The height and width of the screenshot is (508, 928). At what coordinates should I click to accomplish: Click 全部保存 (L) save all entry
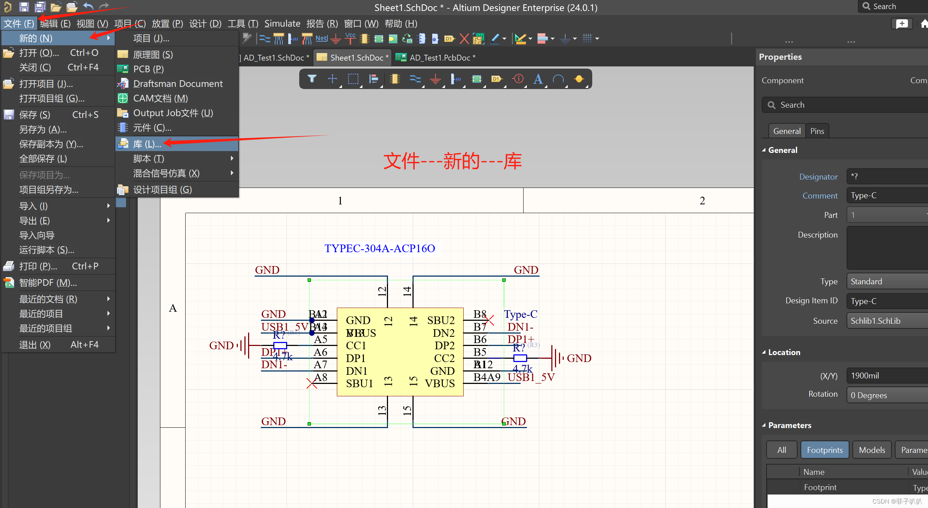(43, 158)
